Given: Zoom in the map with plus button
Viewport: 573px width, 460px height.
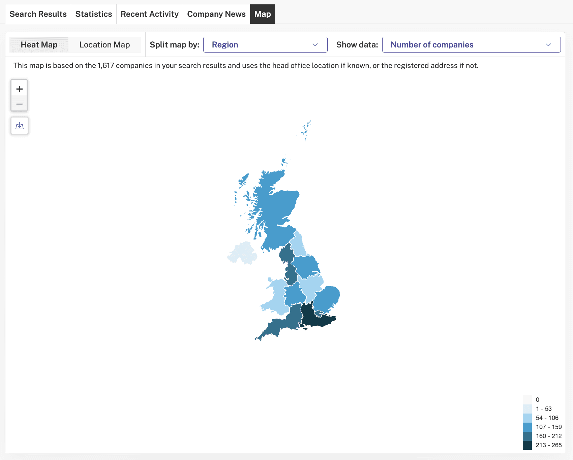Looking at the screenshot, I should click(x=19, y=89).
